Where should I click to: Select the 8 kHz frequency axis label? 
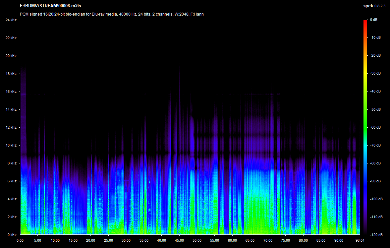[12, 163]
